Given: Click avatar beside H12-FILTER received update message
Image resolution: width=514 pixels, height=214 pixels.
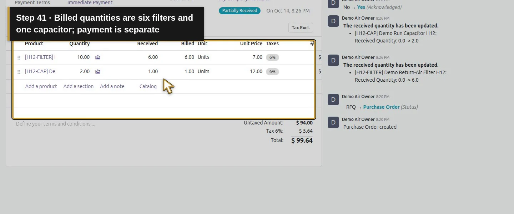Looking at the screenshot, I should coord(333,60).
